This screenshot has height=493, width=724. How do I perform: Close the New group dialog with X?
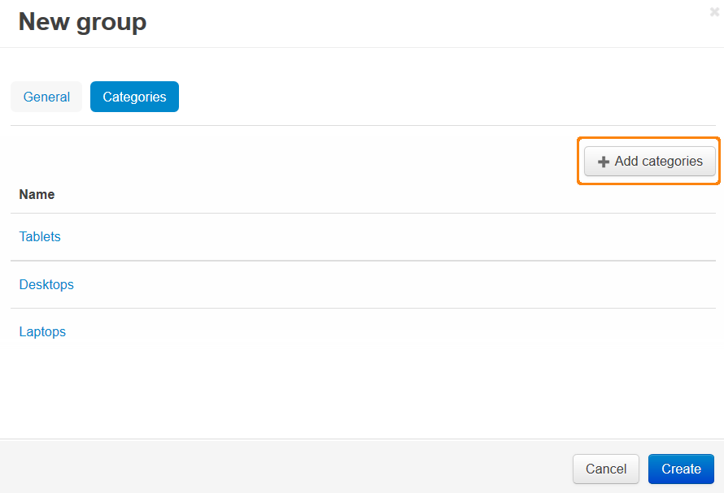714,12
